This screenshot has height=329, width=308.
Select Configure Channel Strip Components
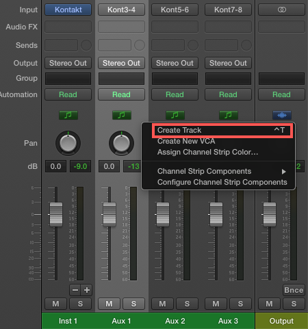(218, 182)
